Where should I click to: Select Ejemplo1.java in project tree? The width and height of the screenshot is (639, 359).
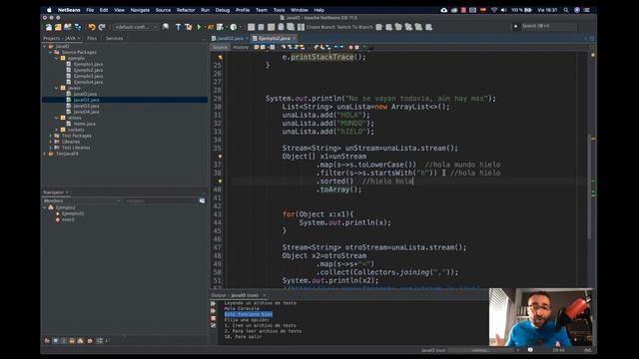(x=89, y=64)
